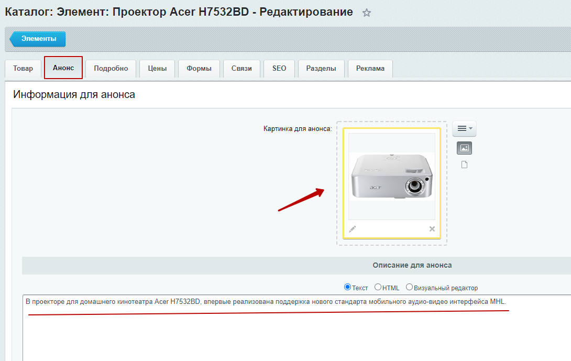Select image from media library icon
571x361 pixels.
(x=464, y=148)
